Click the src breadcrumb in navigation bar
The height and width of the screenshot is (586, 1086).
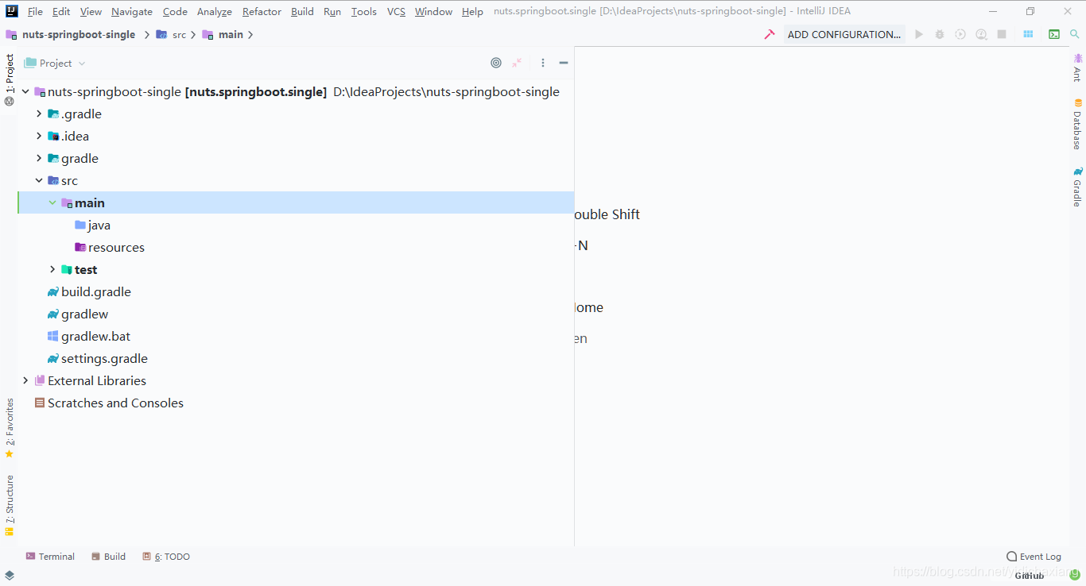click(x=171, y=34)
